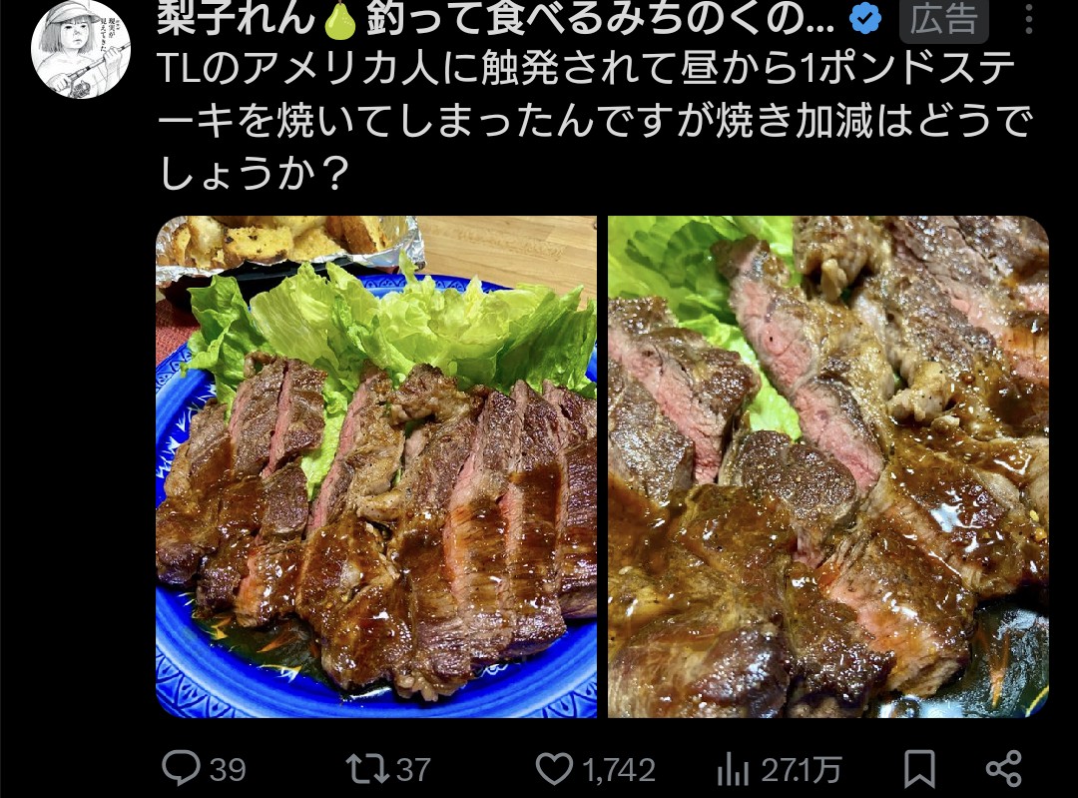The width and height of the screenshot is (1078, 798).
Task: Open the view analytics bar-chart icon
Action: (x=733, y=769)
